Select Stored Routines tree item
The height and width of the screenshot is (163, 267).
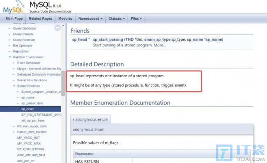(x=28, y=86)
